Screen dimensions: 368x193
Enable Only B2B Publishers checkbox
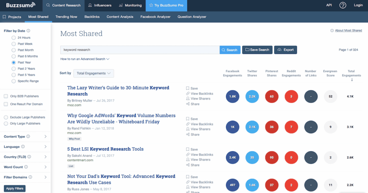(6, 96)
